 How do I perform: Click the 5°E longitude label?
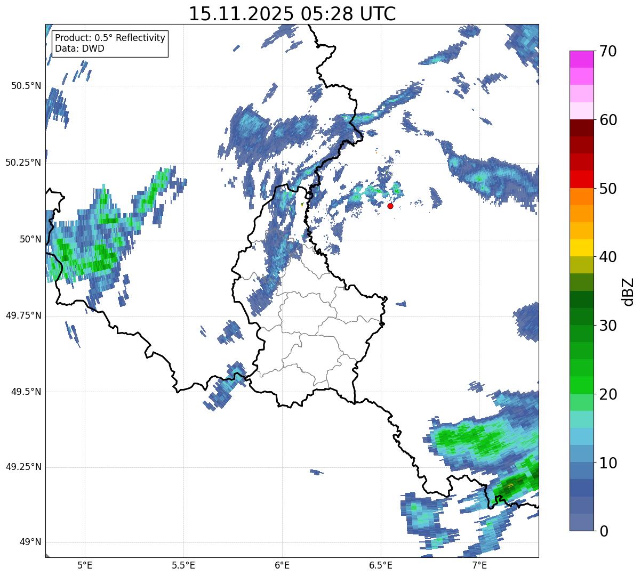tap(85, 565)
